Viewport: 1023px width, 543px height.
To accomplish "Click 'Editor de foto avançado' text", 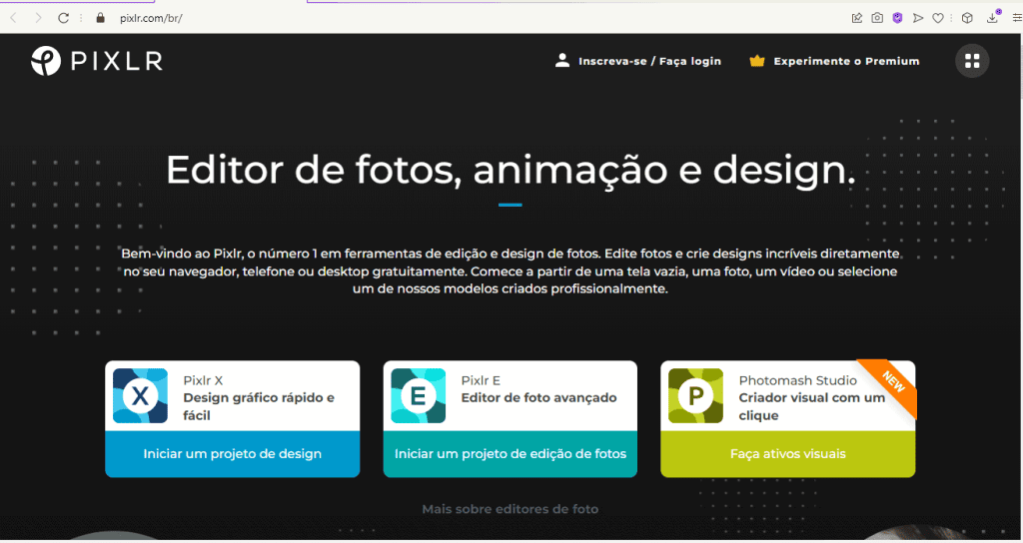I will [538, 397].
